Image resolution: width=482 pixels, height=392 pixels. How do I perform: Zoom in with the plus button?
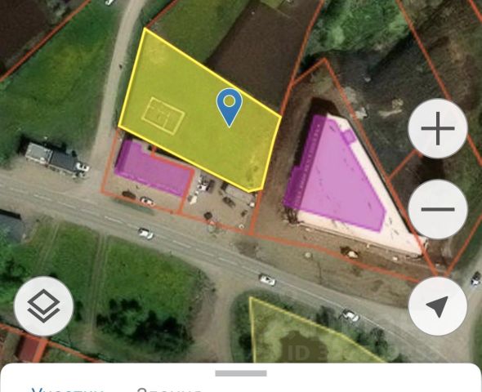(x=438, y=128)
